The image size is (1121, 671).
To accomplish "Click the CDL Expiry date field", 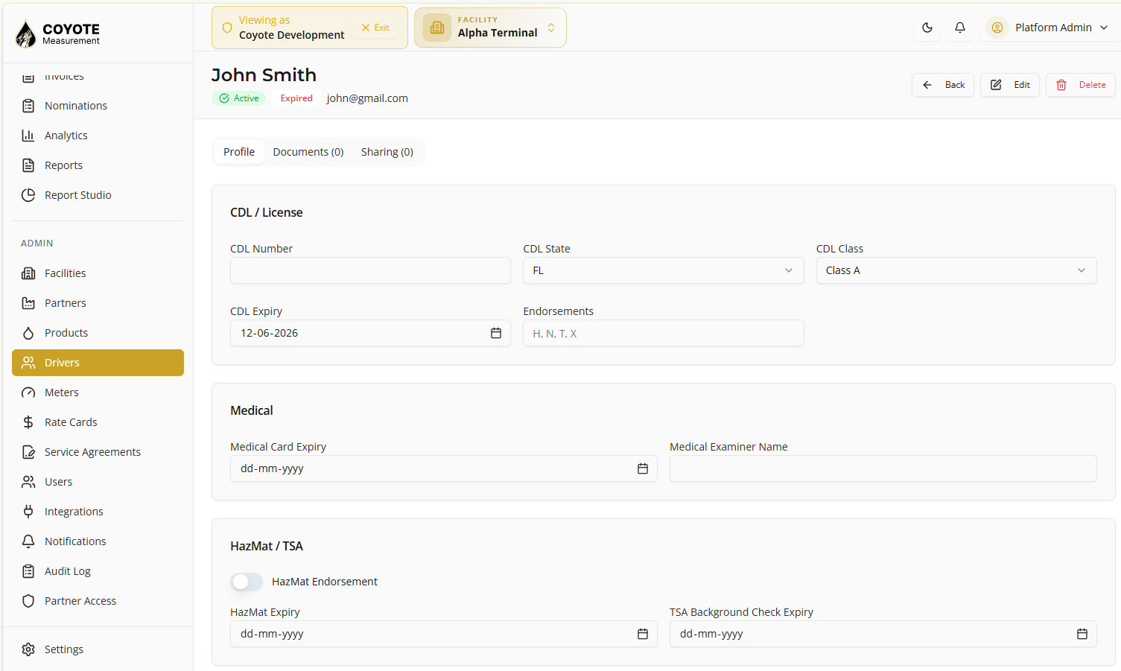I will click(370, 333).
